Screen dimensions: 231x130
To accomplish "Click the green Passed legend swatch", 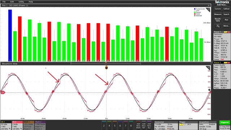I will click(195, 12).
